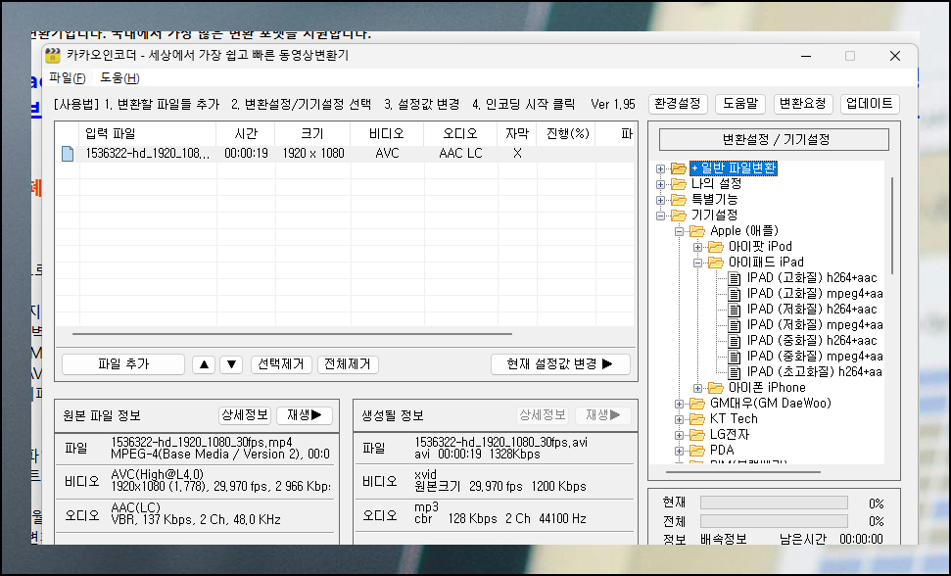Collapse the 아이패드 iPad tree node

(x=698, y=263)
